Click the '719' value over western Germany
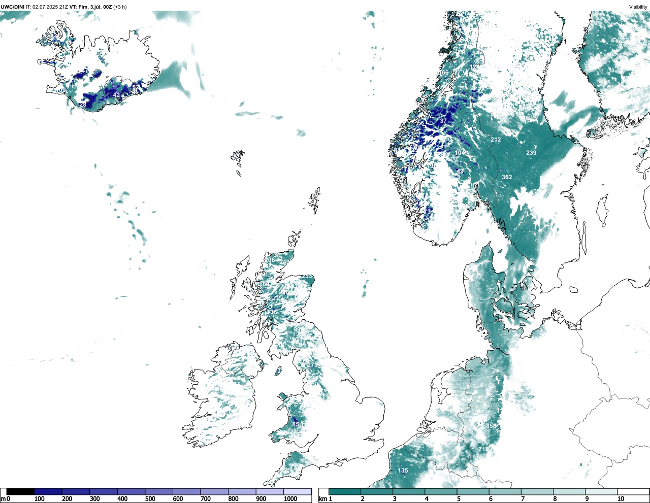The width and height of the screenshot is (650, 503). tap(483, 449)
